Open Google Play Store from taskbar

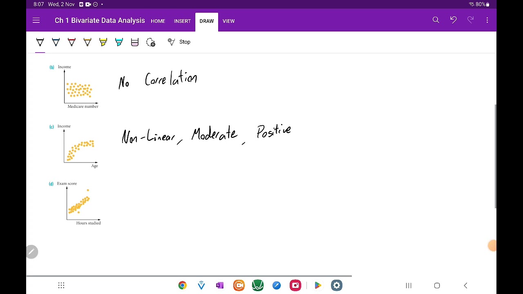click(x=318, y=285)
